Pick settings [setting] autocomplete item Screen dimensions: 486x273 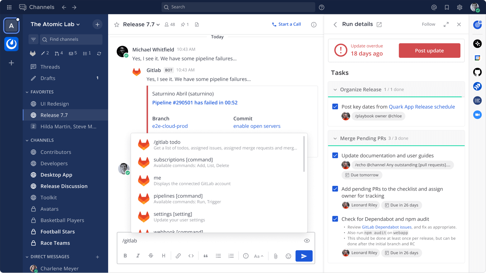pos(217,217)
